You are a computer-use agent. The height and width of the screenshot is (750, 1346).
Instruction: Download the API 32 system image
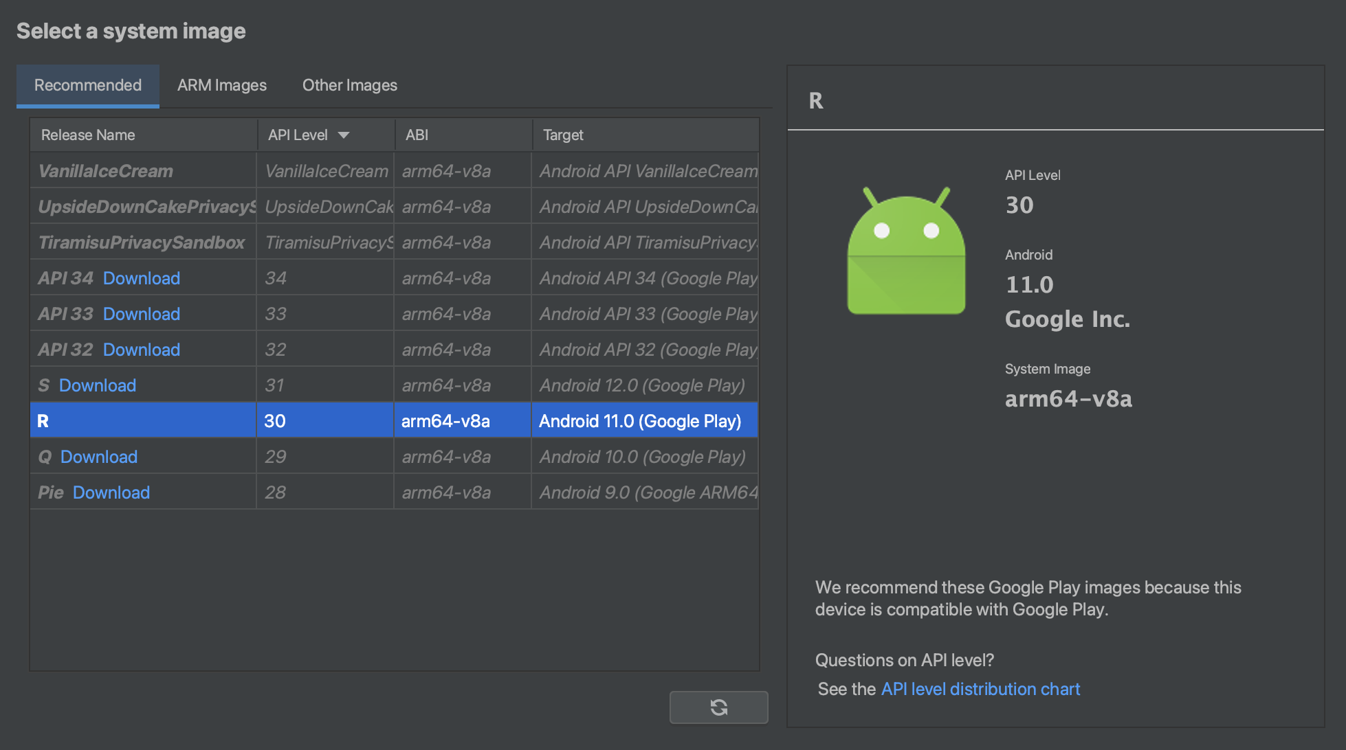click(x=141, y=350)
